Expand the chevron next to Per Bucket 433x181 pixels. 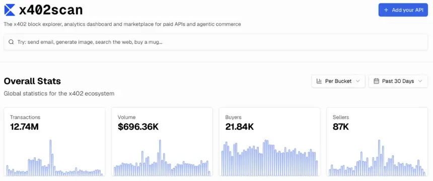pos(358,81)
